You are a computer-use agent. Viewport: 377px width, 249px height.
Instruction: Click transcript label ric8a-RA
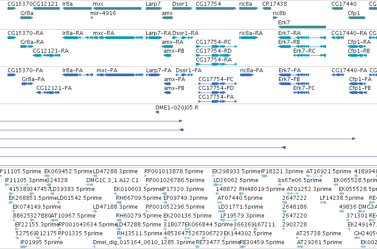pyautogui.click(x=251, y=33)
